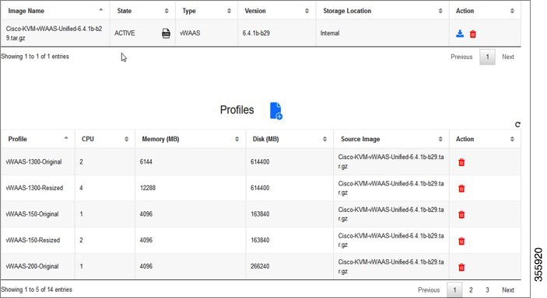
Task: Sort images by State column
Action: click(142, 11)
